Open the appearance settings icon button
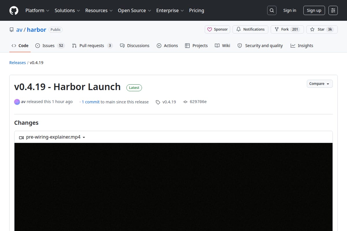The width and height of the screenshot is (347, 231). (x=333, y=10)
